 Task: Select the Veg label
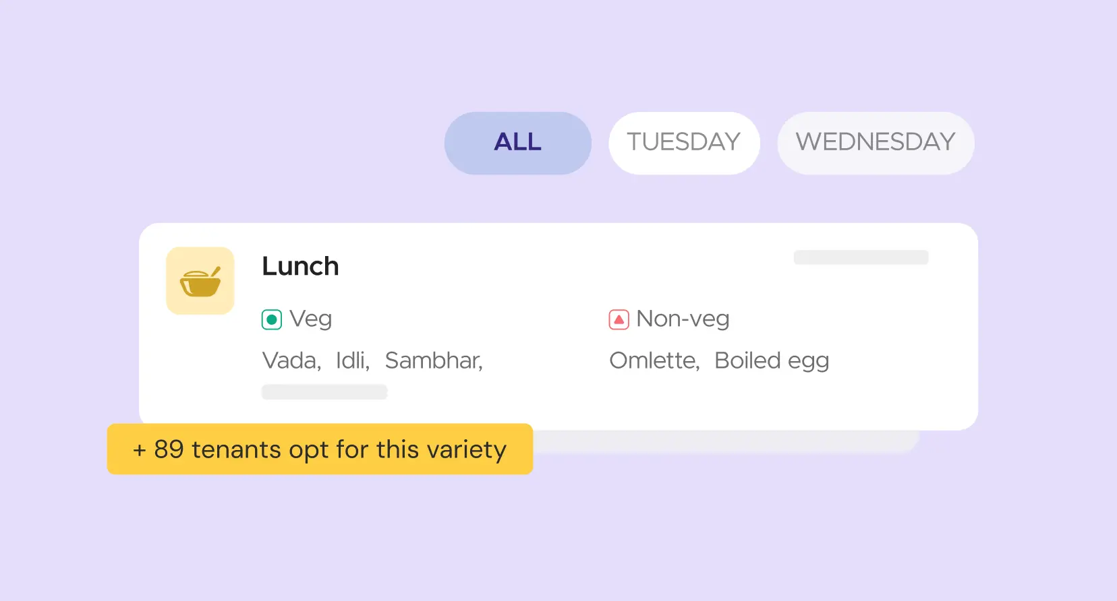(x=310, y=319)
